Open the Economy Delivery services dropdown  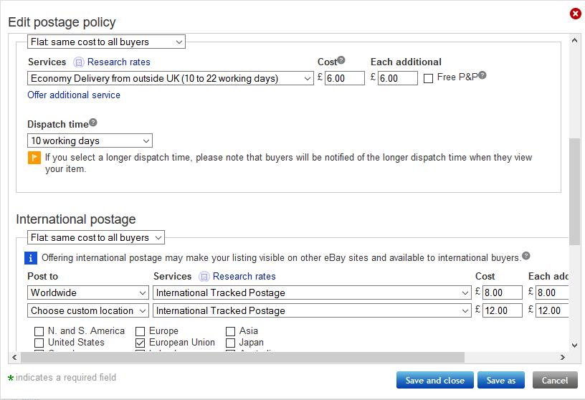(171, 79)
